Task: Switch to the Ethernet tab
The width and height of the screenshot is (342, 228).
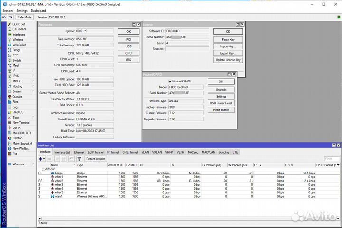Action: [79, 152]
